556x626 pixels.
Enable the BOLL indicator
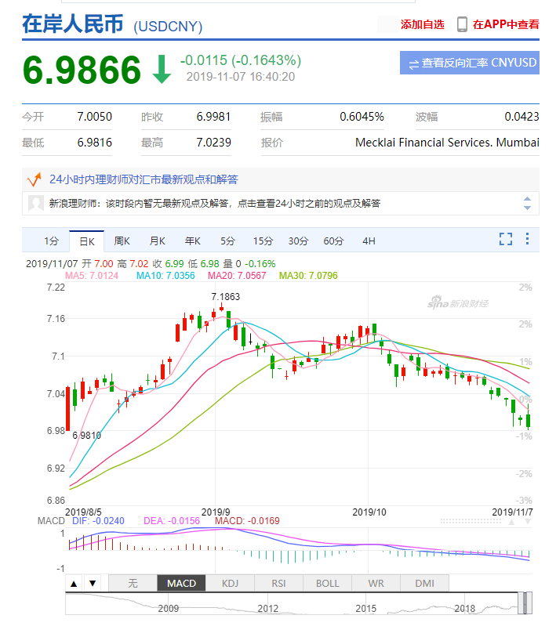click(327, 584)
